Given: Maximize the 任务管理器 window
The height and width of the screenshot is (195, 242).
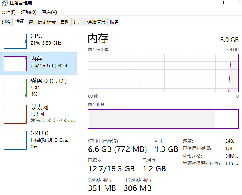Looking at the screenshot, I should 222,3.
